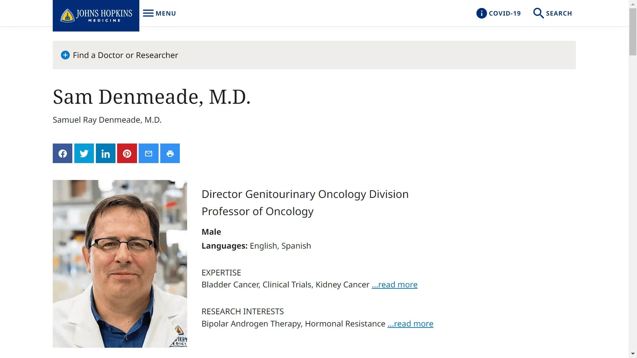Open the COVID-19 info icon

[481, 13]
